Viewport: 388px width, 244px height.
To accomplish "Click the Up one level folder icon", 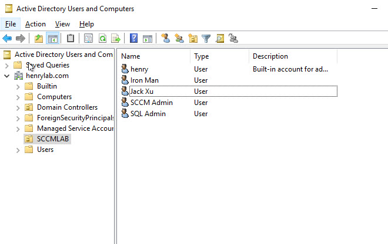I will click(39, 39).
